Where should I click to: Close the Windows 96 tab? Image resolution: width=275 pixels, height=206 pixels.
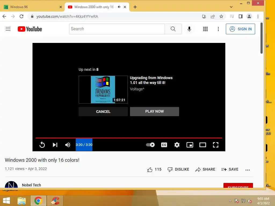coord(61,7)
